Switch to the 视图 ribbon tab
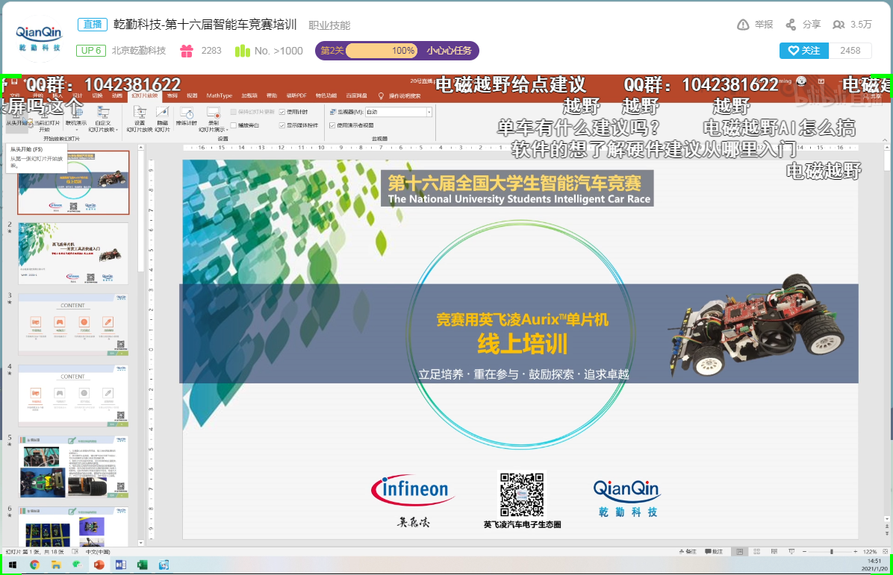Image resolution: width=893 pixels, height=575 pixels. coord(192,95)
